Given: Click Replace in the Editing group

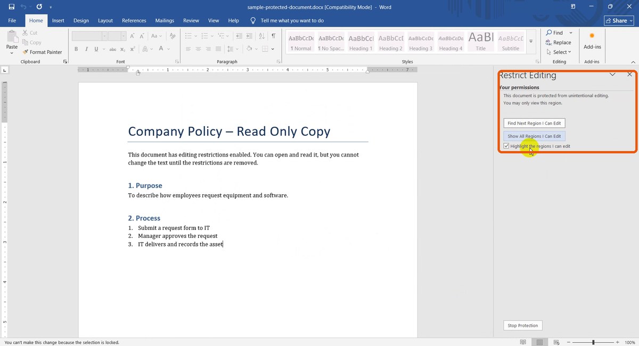Looking at the screenshot, I should pos(558,43).
